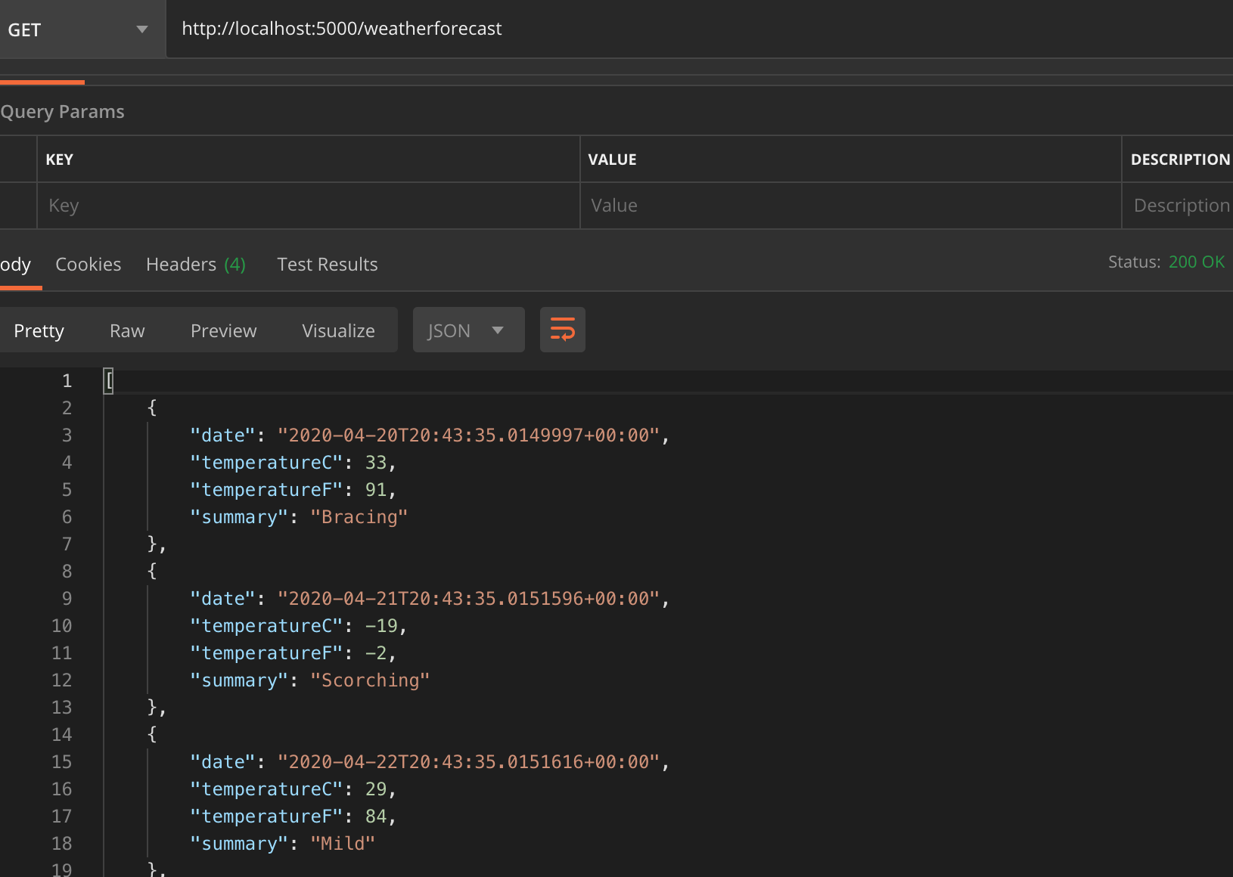Switch to the Body tab
Screen dimensions: 1233x877
coord(15,264)
